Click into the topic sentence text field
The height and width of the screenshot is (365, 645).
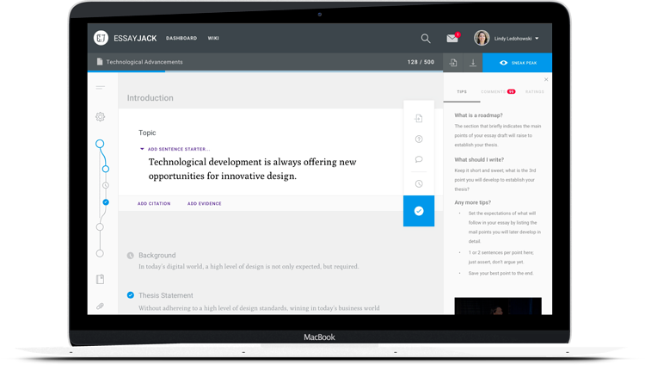[x=252, y=169]
